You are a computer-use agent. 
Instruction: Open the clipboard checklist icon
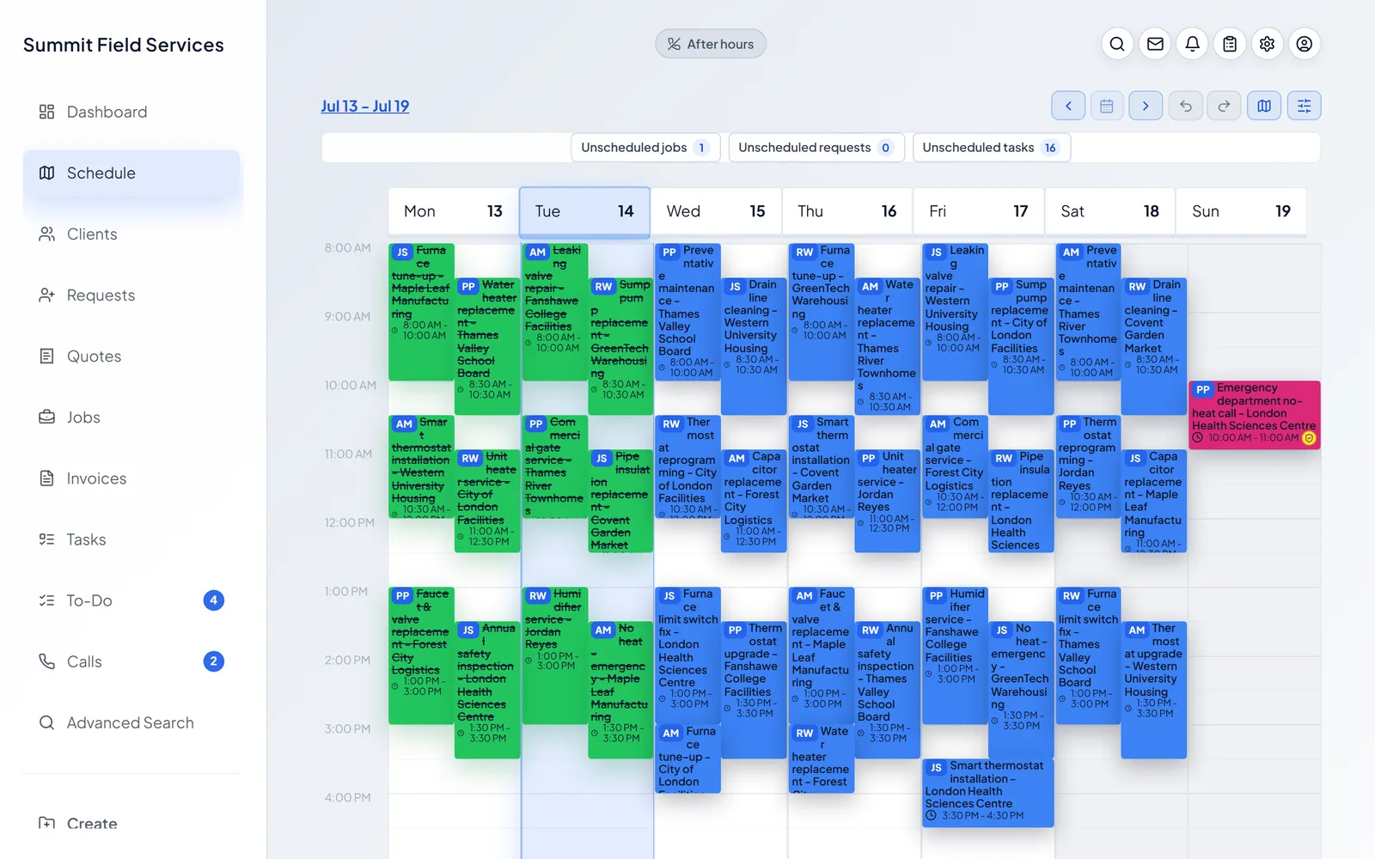pos(1230,44)
